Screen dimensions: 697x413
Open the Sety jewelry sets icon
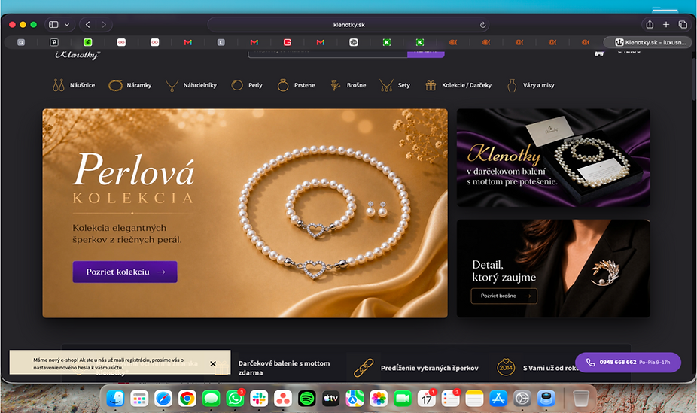(x=386, y=85)
